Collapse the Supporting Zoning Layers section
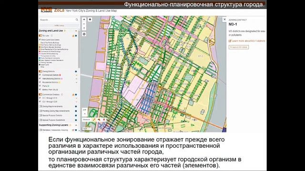305x171 pixels. [x=76, y=125]
